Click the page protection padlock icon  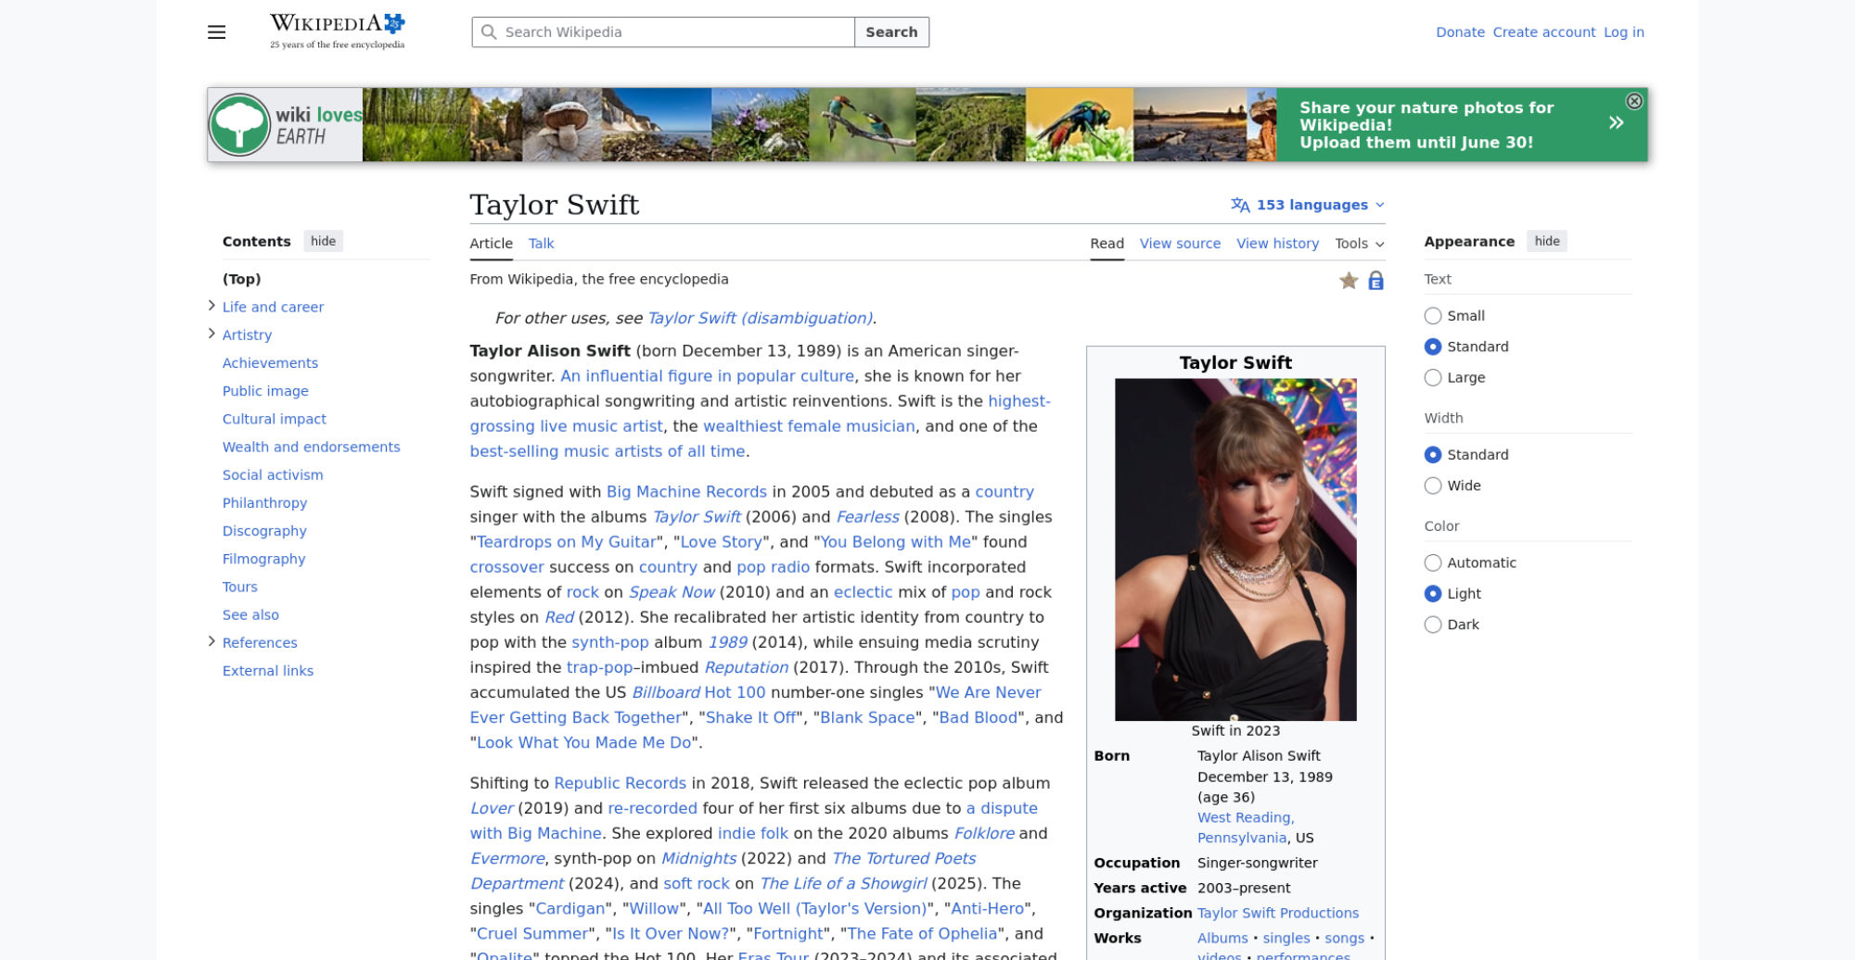[x=1375, y=281]
